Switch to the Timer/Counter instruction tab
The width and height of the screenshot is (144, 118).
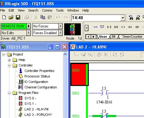click(x=132, y=37)
